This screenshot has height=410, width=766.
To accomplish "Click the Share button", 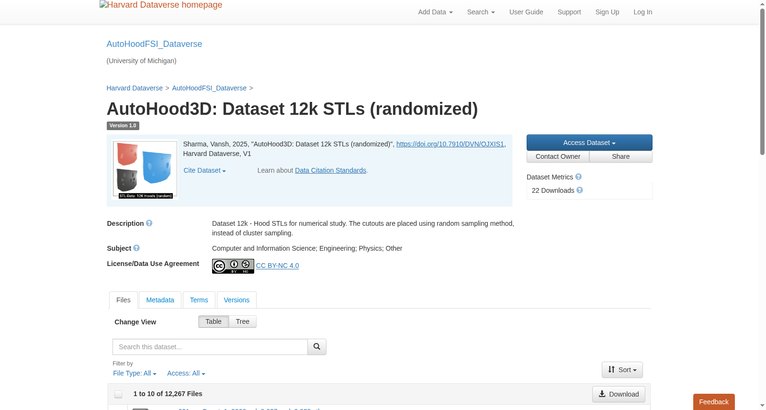I will (621, 157).
